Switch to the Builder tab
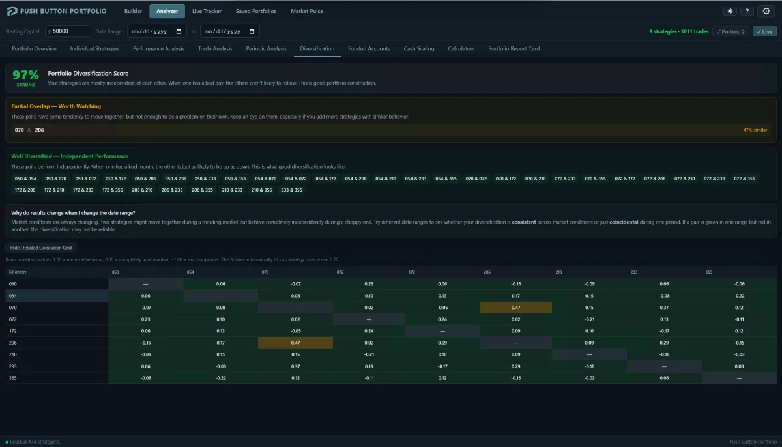This screenshot has height=447, width=782. (x=133, y=11)
